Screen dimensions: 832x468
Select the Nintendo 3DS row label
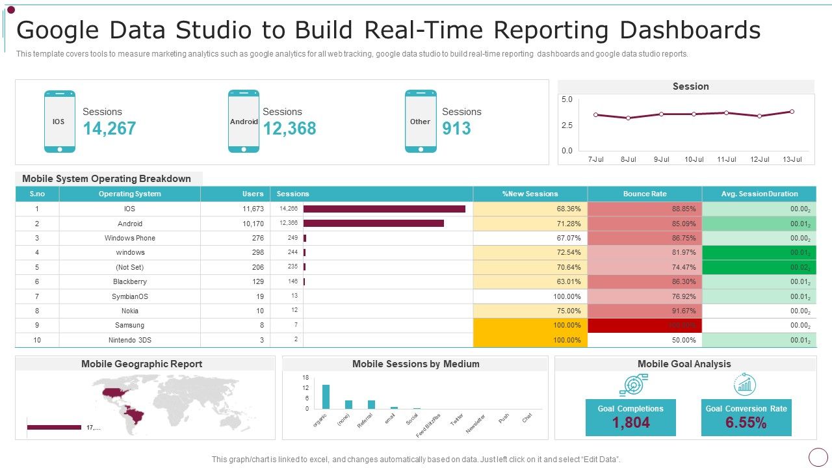pyautogui.click(x=130, y=340)
